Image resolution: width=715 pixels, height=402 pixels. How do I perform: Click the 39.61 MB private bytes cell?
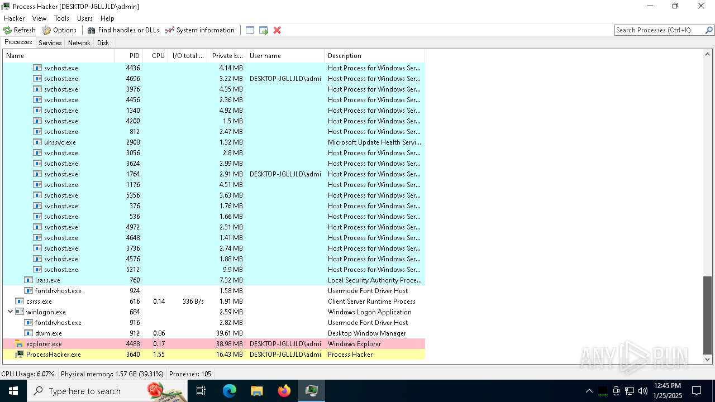coord(231,333)
